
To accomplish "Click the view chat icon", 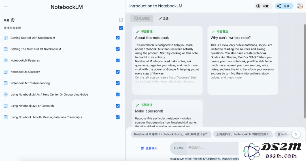I will tap(143, 148).
